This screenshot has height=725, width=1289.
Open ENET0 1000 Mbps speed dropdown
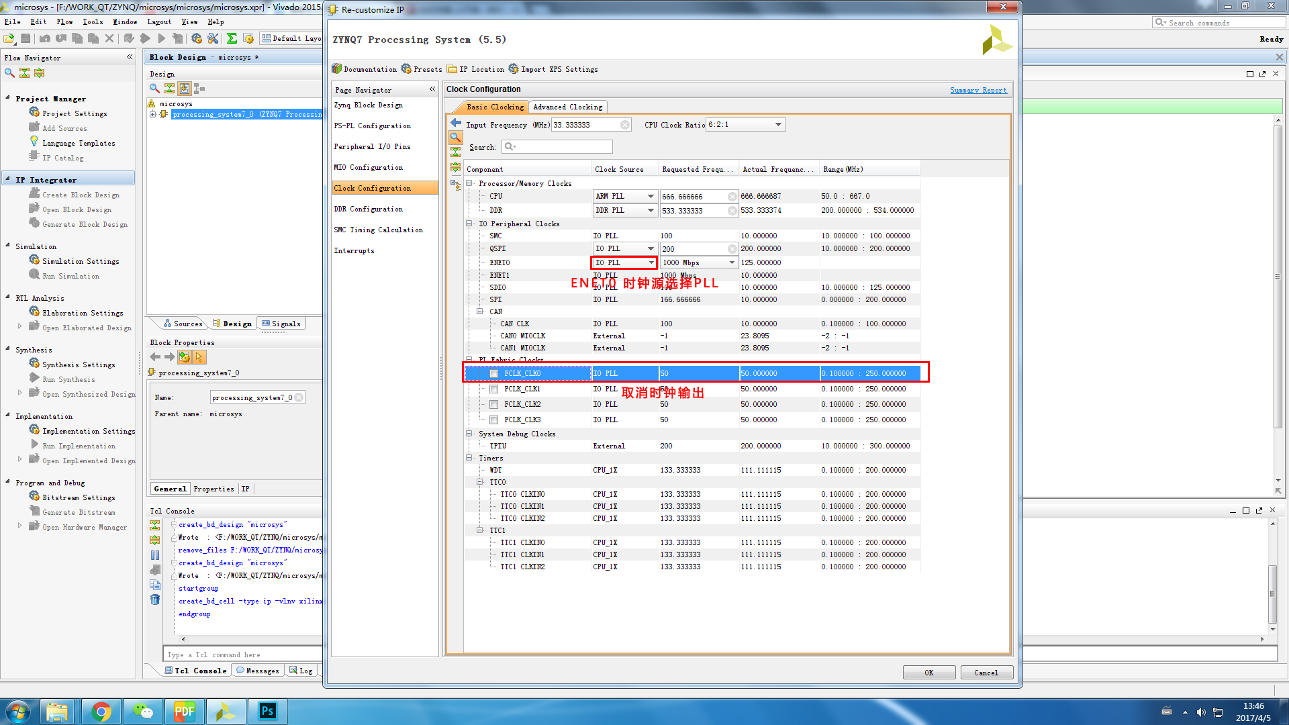(699, 262)
